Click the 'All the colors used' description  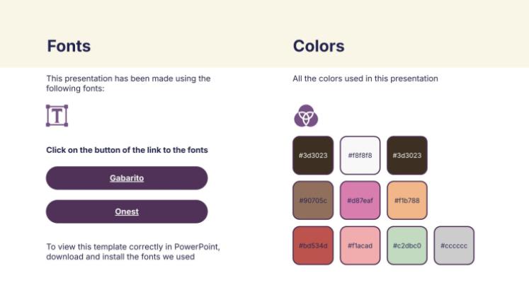click(365, 78)
